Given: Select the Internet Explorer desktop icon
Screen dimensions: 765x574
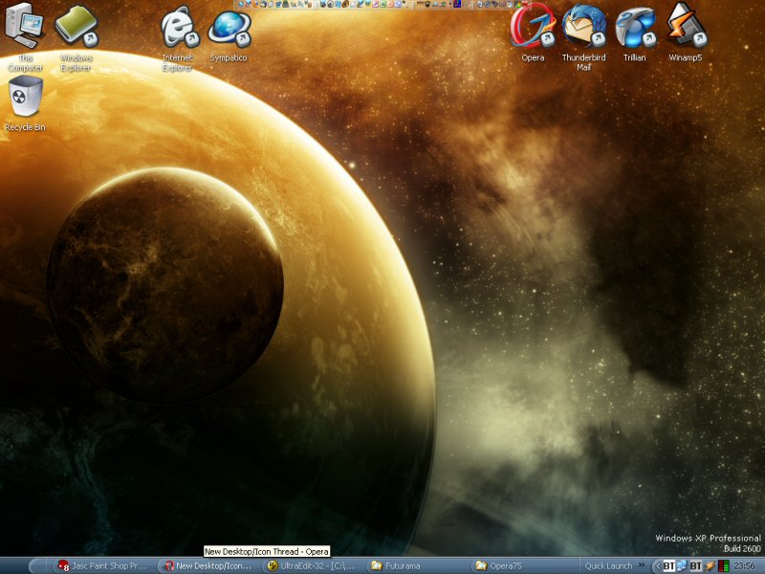Looking at the screenshot, I should point(177,31).
